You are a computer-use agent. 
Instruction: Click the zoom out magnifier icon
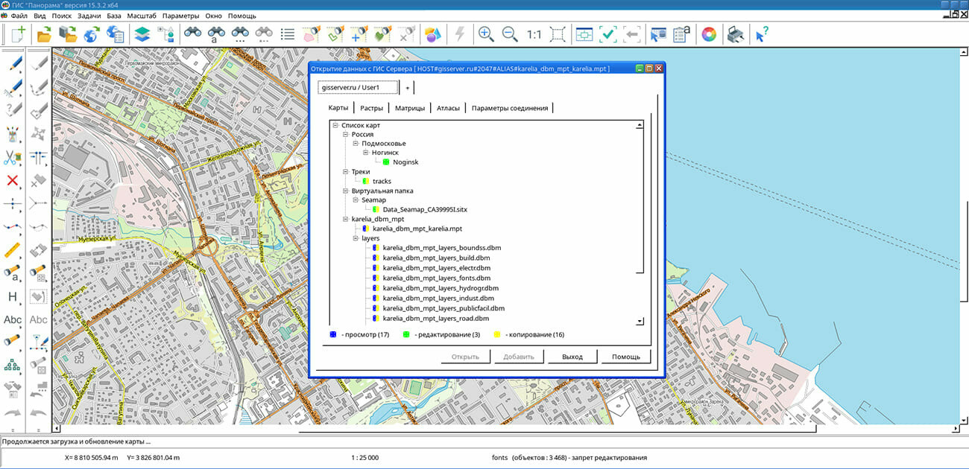click(510, 34)
